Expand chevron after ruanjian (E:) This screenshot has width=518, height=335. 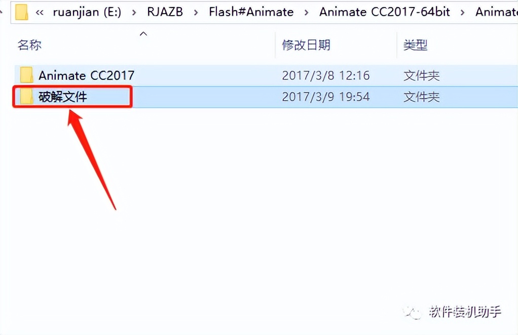tap(134, 13)
